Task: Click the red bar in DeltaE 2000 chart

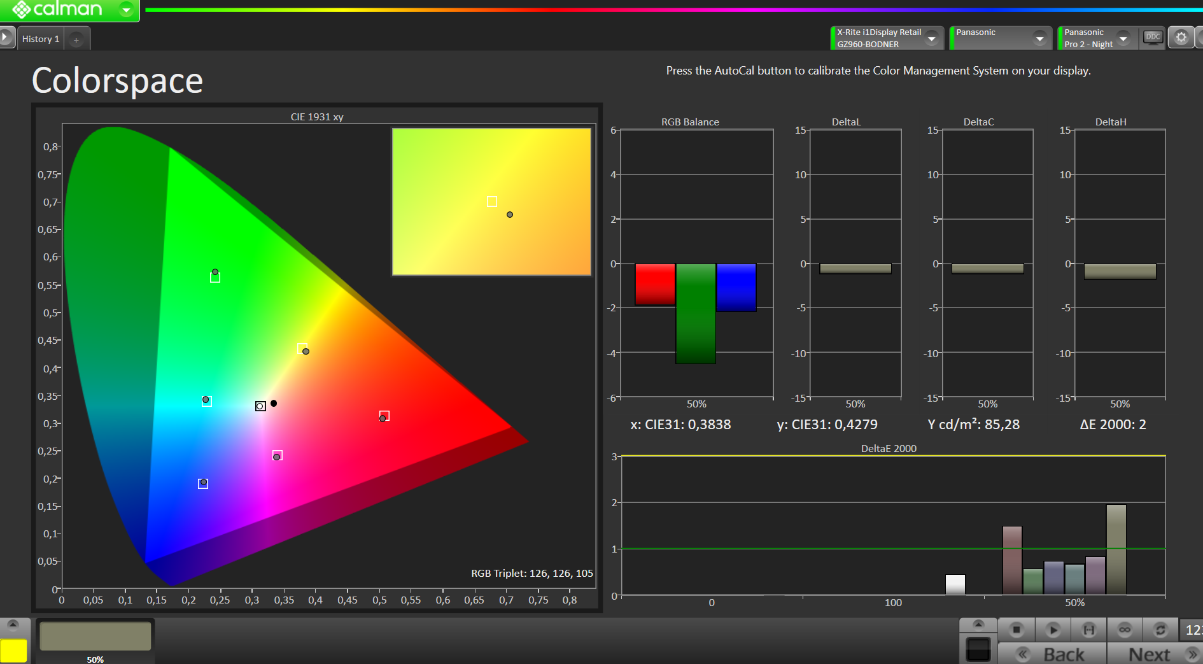Action: [x=1013, y=560]
